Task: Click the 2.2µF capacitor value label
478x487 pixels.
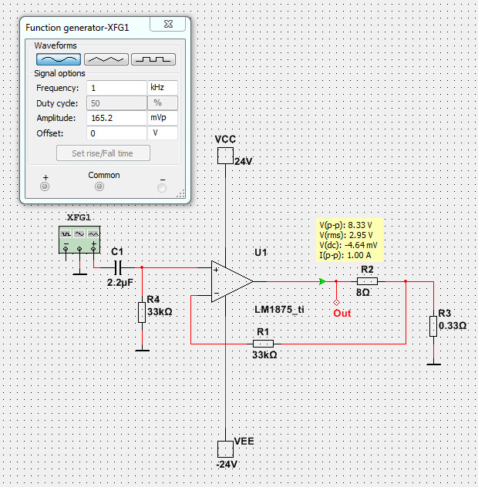Action: click(x=120, y=283)
